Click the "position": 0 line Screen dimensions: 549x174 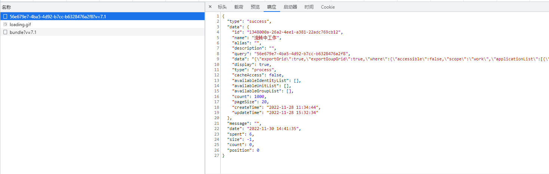243,150
